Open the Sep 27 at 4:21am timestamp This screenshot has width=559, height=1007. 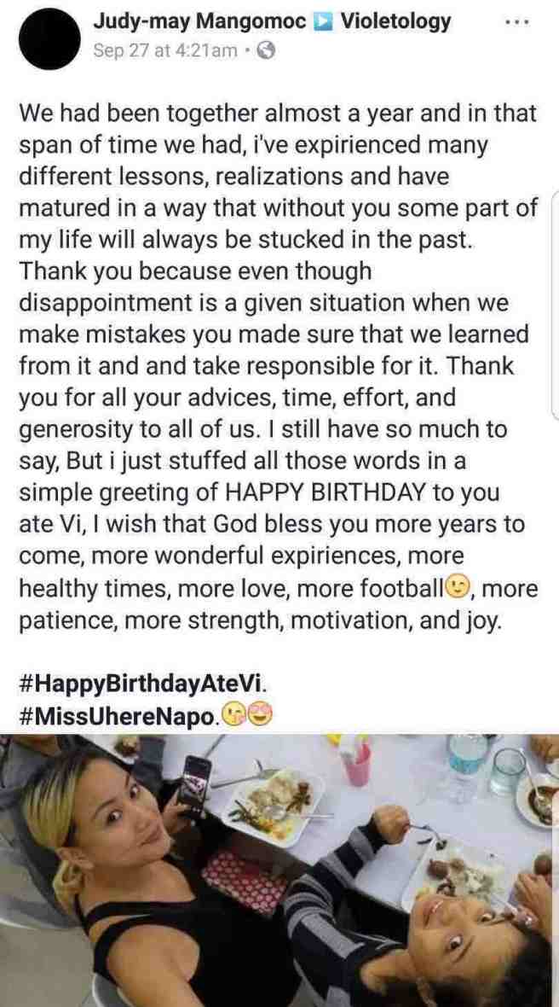pyautogui.click(x=164, y=50)
